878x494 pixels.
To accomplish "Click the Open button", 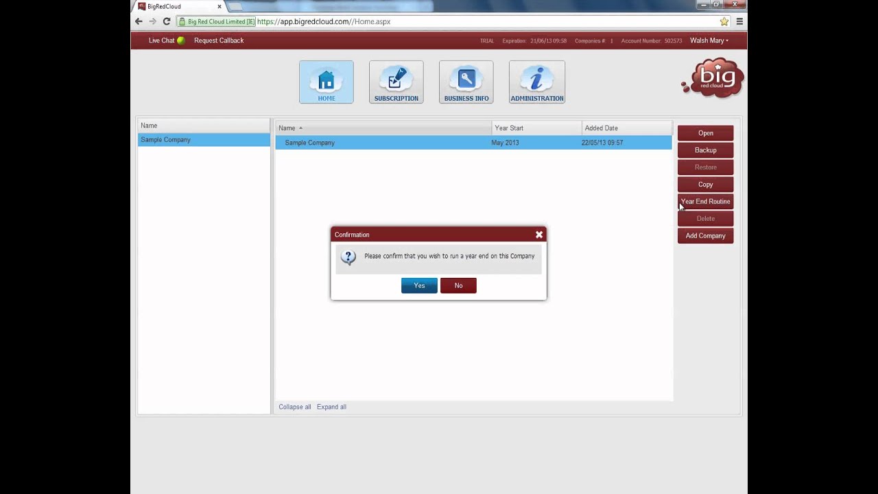I will click(706, 133).
